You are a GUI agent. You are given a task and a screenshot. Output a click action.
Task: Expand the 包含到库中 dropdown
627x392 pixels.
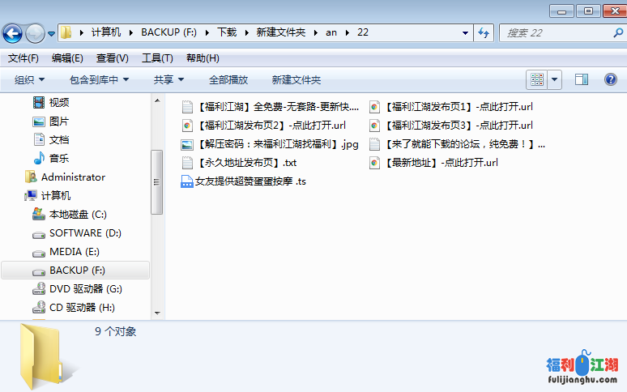point(99,79)
